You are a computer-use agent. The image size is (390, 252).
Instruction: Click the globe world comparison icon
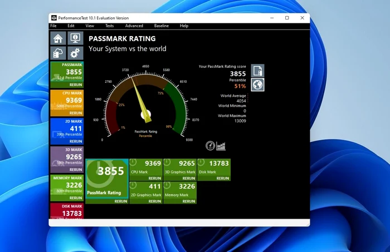tap(257, 85)
